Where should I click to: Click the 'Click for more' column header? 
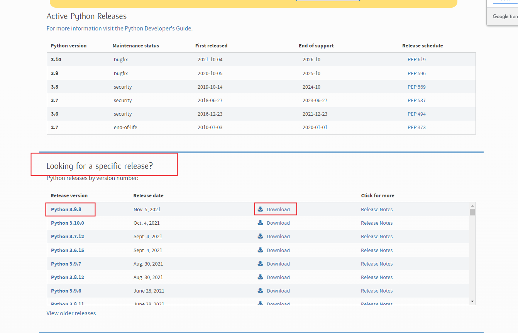coord(377,196)
